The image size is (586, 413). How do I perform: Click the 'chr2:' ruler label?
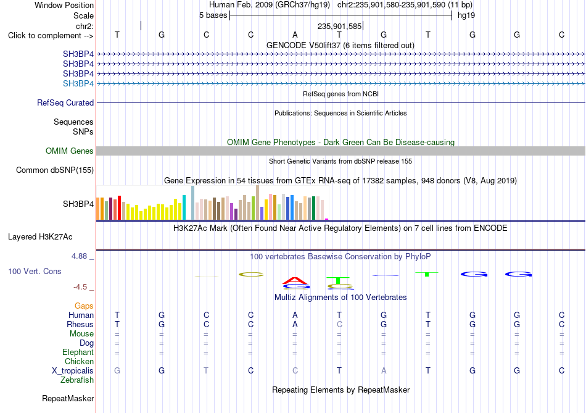tap(85, 26)
